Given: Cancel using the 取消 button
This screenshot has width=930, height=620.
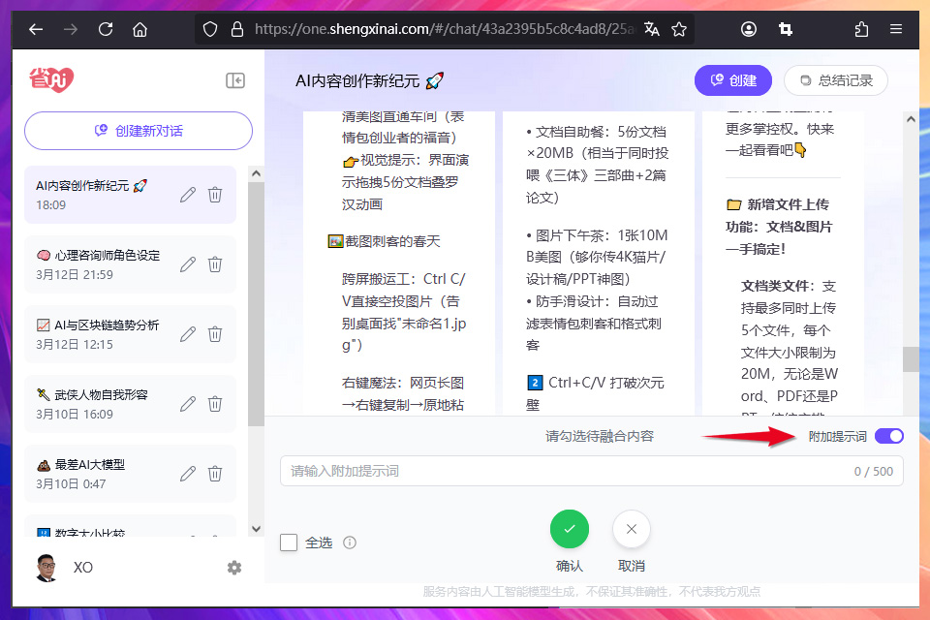Looking at the screenshot, I should coord(631,529).
